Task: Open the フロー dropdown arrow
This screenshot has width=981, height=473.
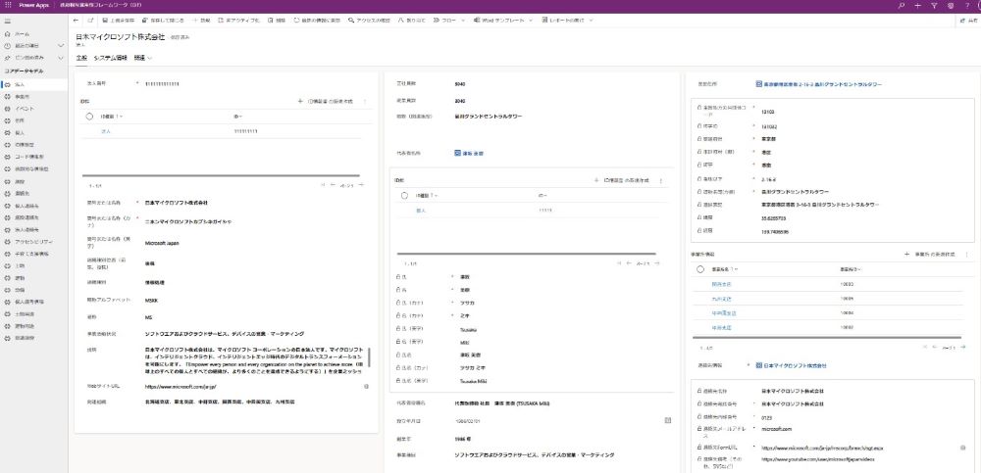Action: [462, 21]
